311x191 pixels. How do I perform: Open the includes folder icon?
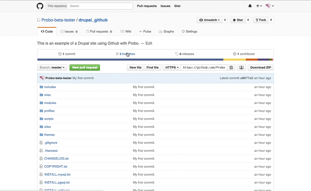click(x=41, y=87)
